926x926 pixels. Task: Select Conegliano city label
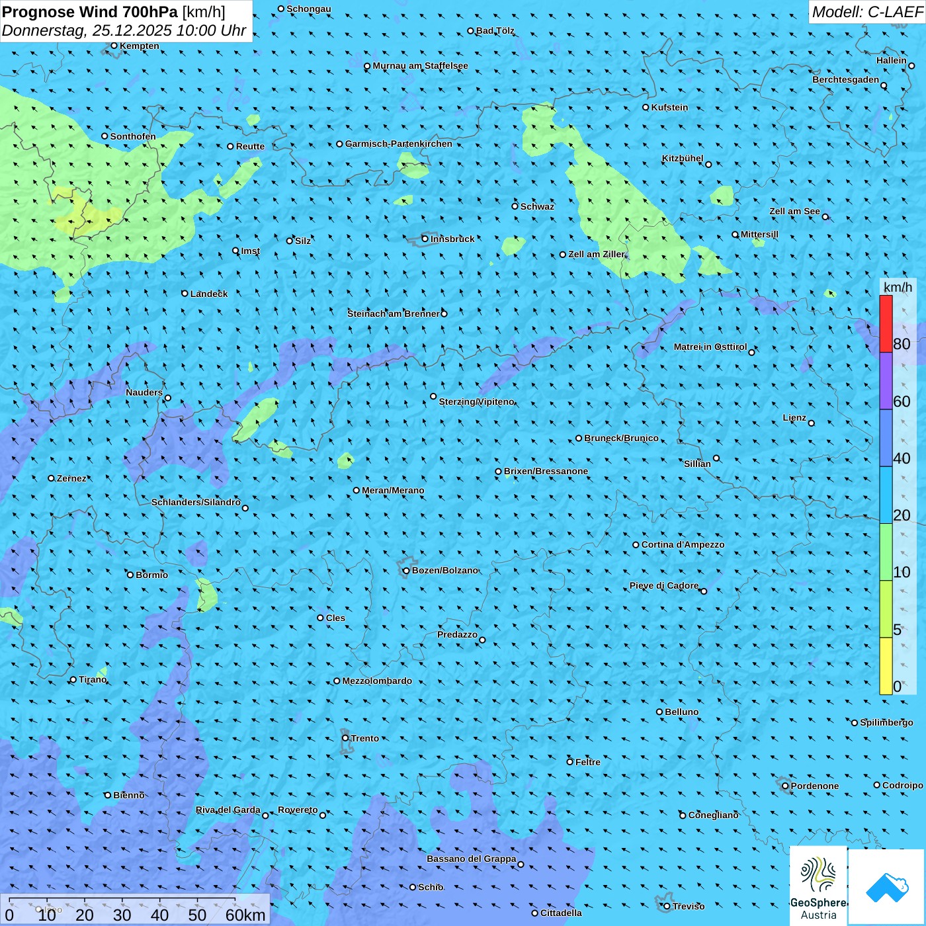click(x=713, y=816)
